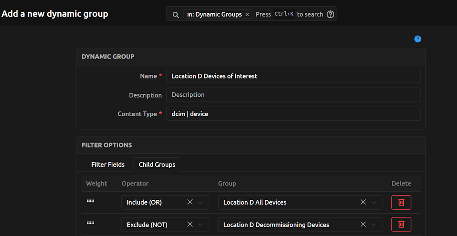Click the search magnifier icon
The height and width of the screenshot is (236, 457).
[x=176, y=14]
